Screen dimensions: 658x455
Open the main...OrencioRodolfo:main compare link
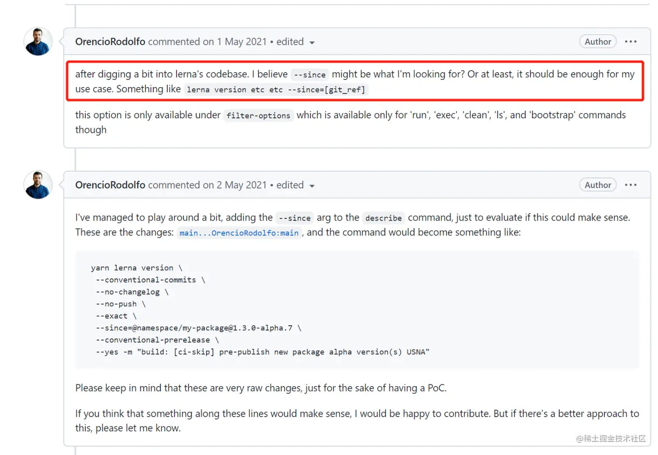(239, 233)
